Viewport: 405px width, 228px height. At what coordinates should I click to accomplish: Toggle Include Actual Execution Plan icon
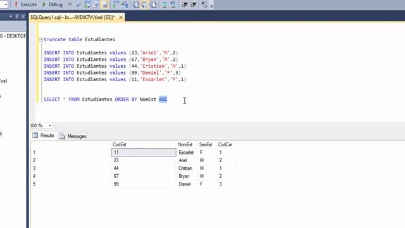pos(115,4)
